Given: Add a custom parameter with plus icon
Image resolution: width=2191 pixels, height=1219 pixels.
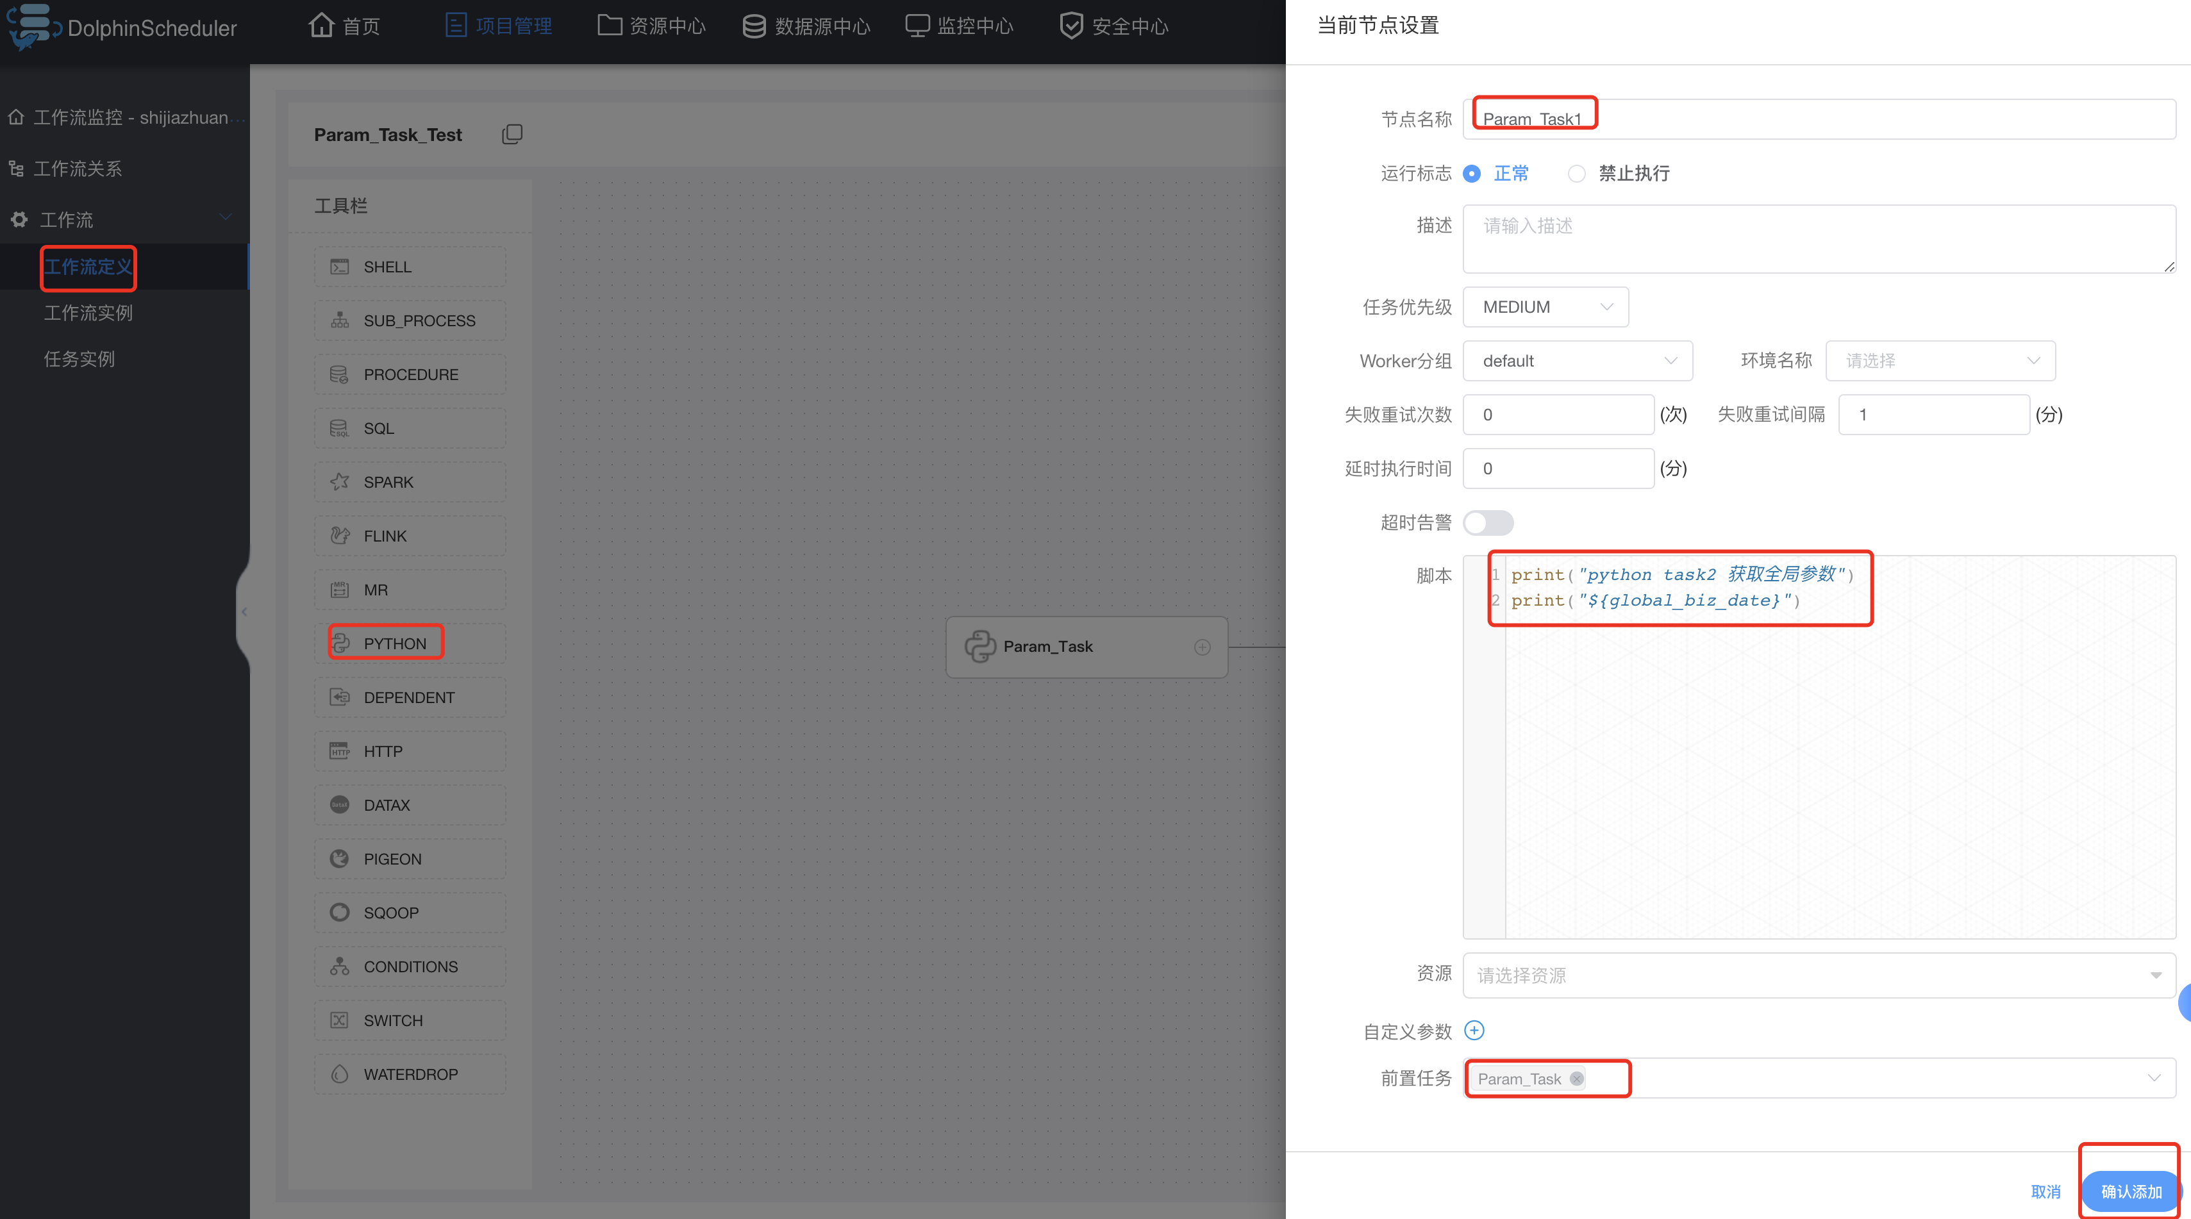Looking at the screenshot, I should tap(1474, 1031).
